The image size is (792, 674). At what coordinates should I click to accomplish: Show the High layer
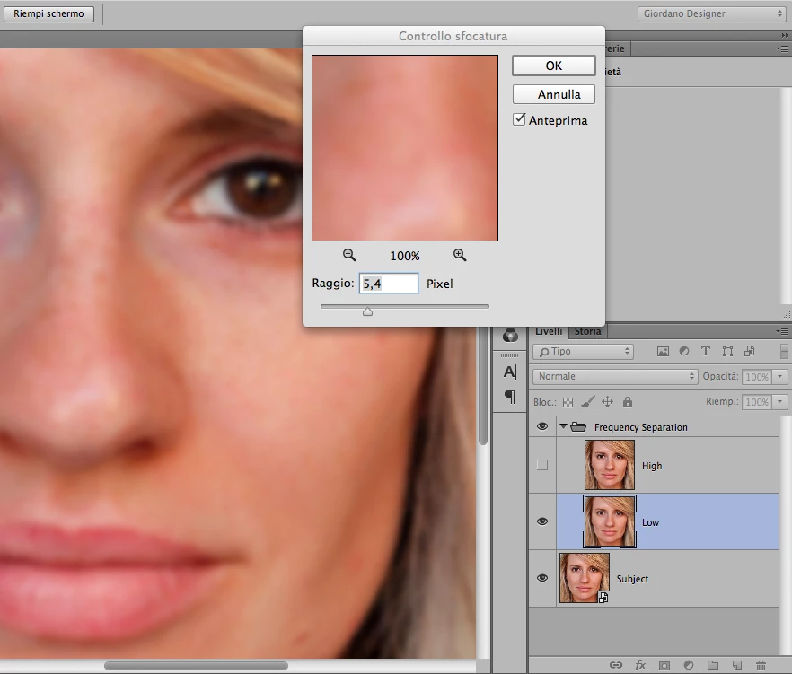coord(542,465)
